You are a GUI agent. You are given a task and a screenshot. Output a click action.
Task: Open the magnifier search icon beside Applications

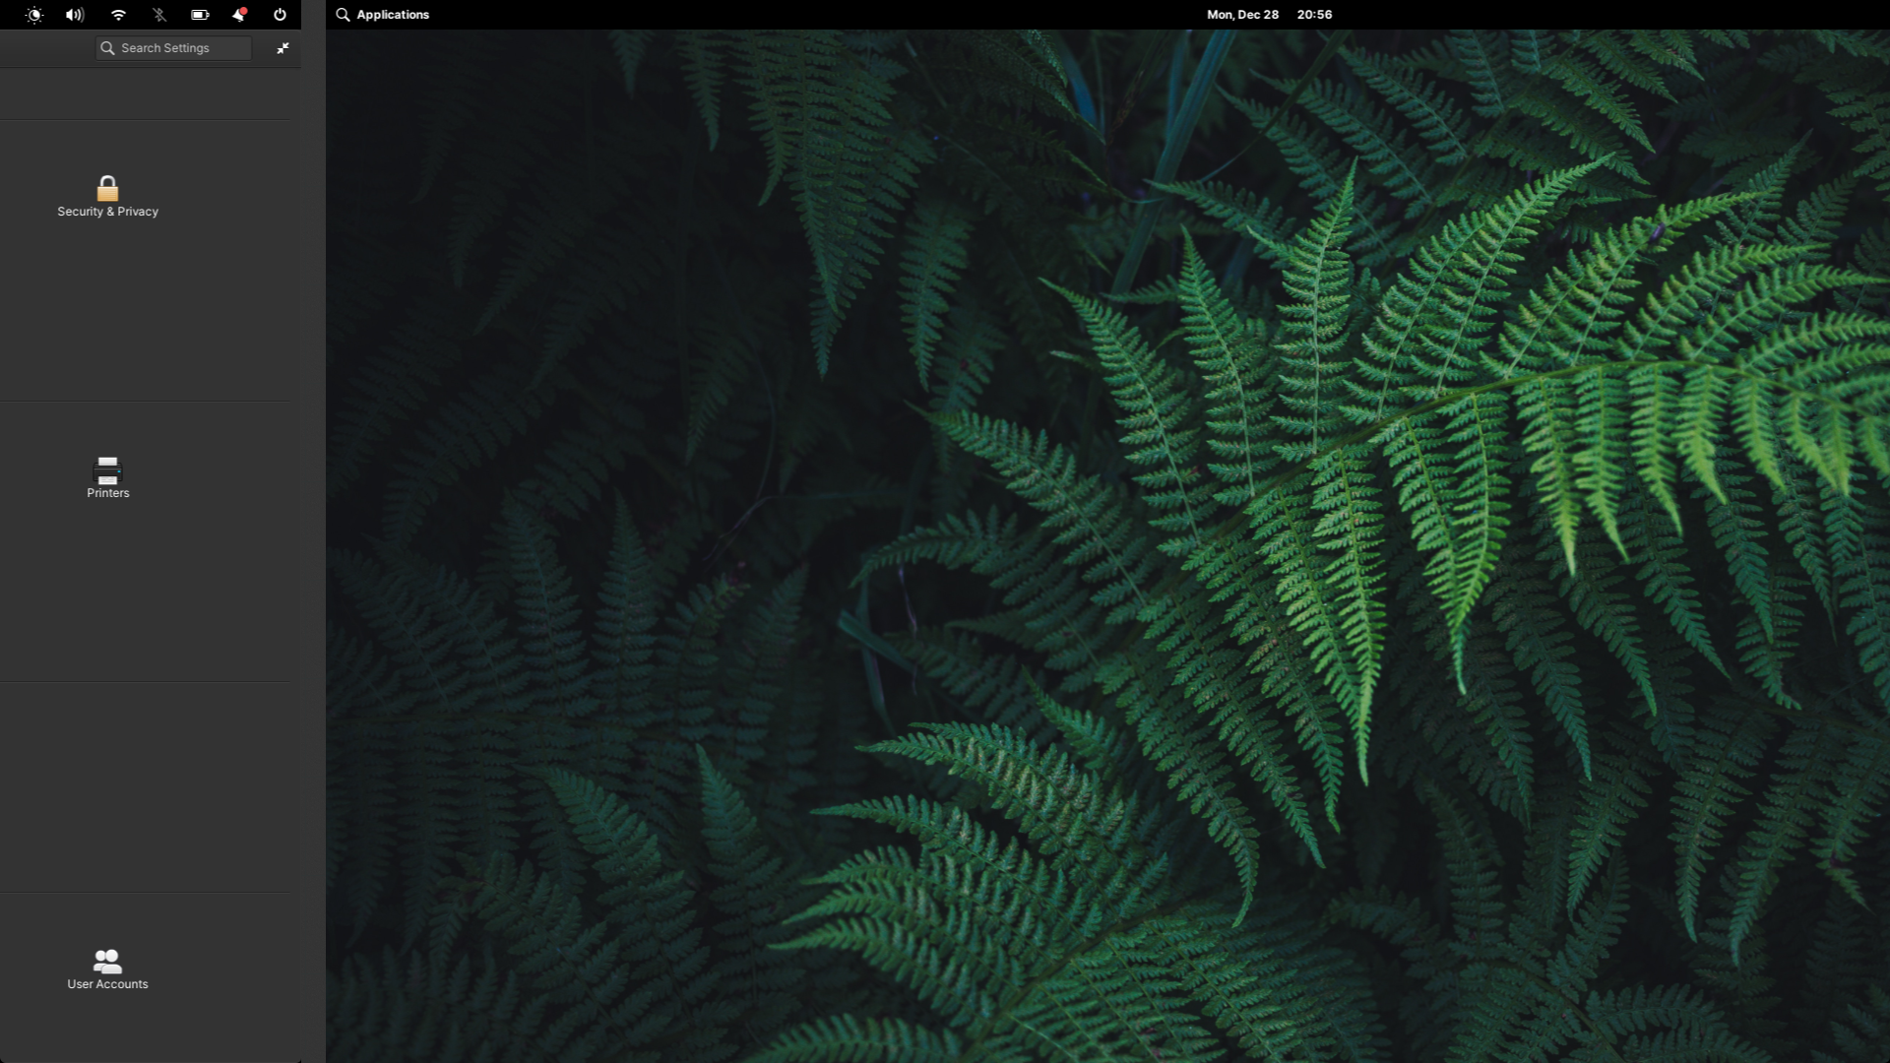point(344,15)
